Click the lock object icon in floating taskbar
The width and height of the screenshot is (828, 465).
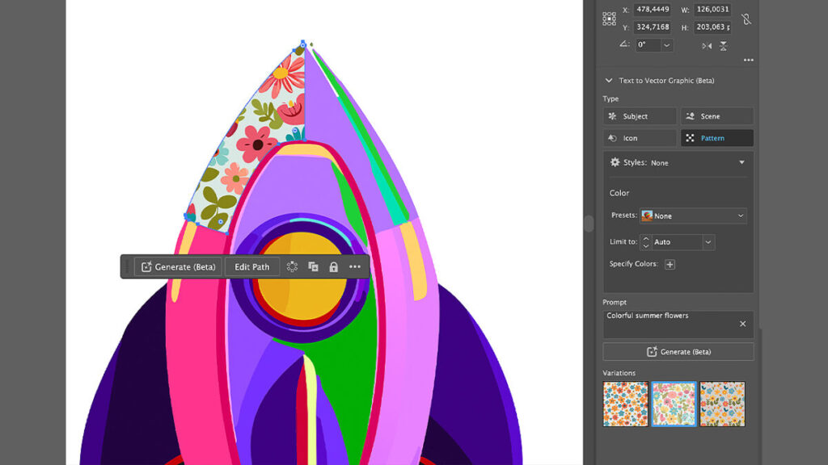(x=333, y=267)
